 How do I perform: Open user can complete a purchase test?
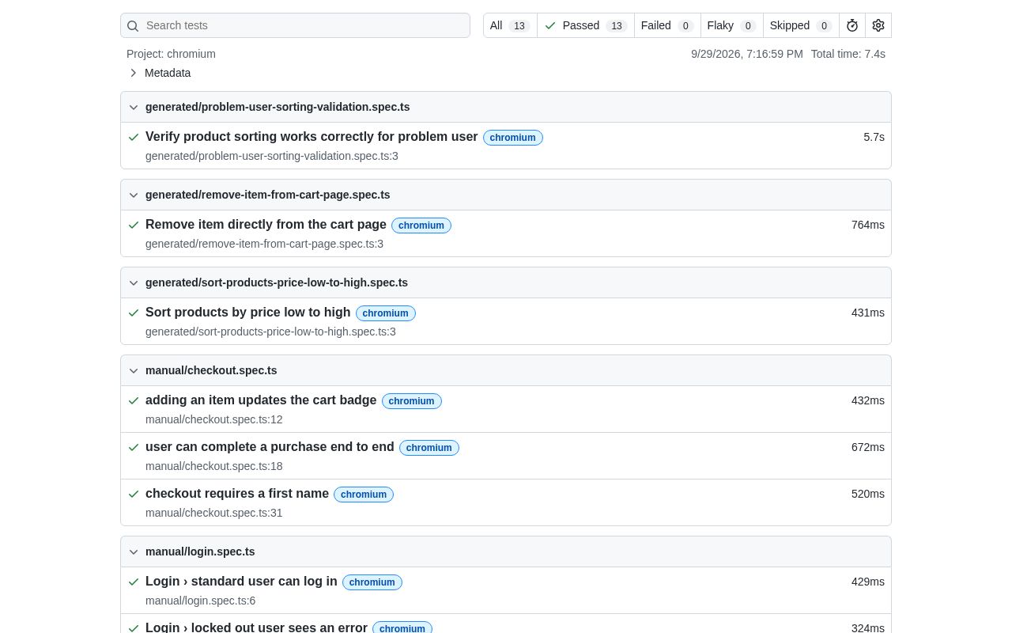point(270,447)
